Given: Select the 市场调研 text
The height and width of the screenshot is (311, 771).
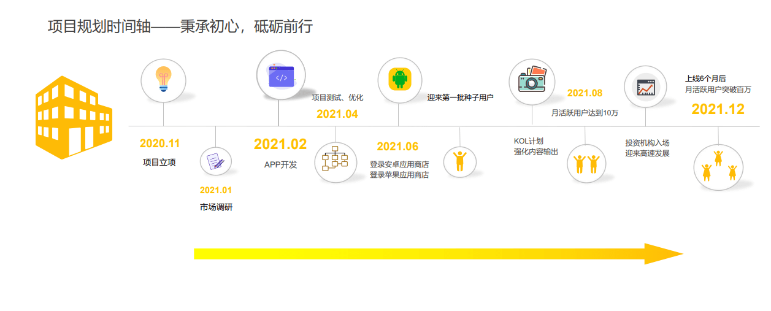Looking at the screenshot, I should 216,207.
